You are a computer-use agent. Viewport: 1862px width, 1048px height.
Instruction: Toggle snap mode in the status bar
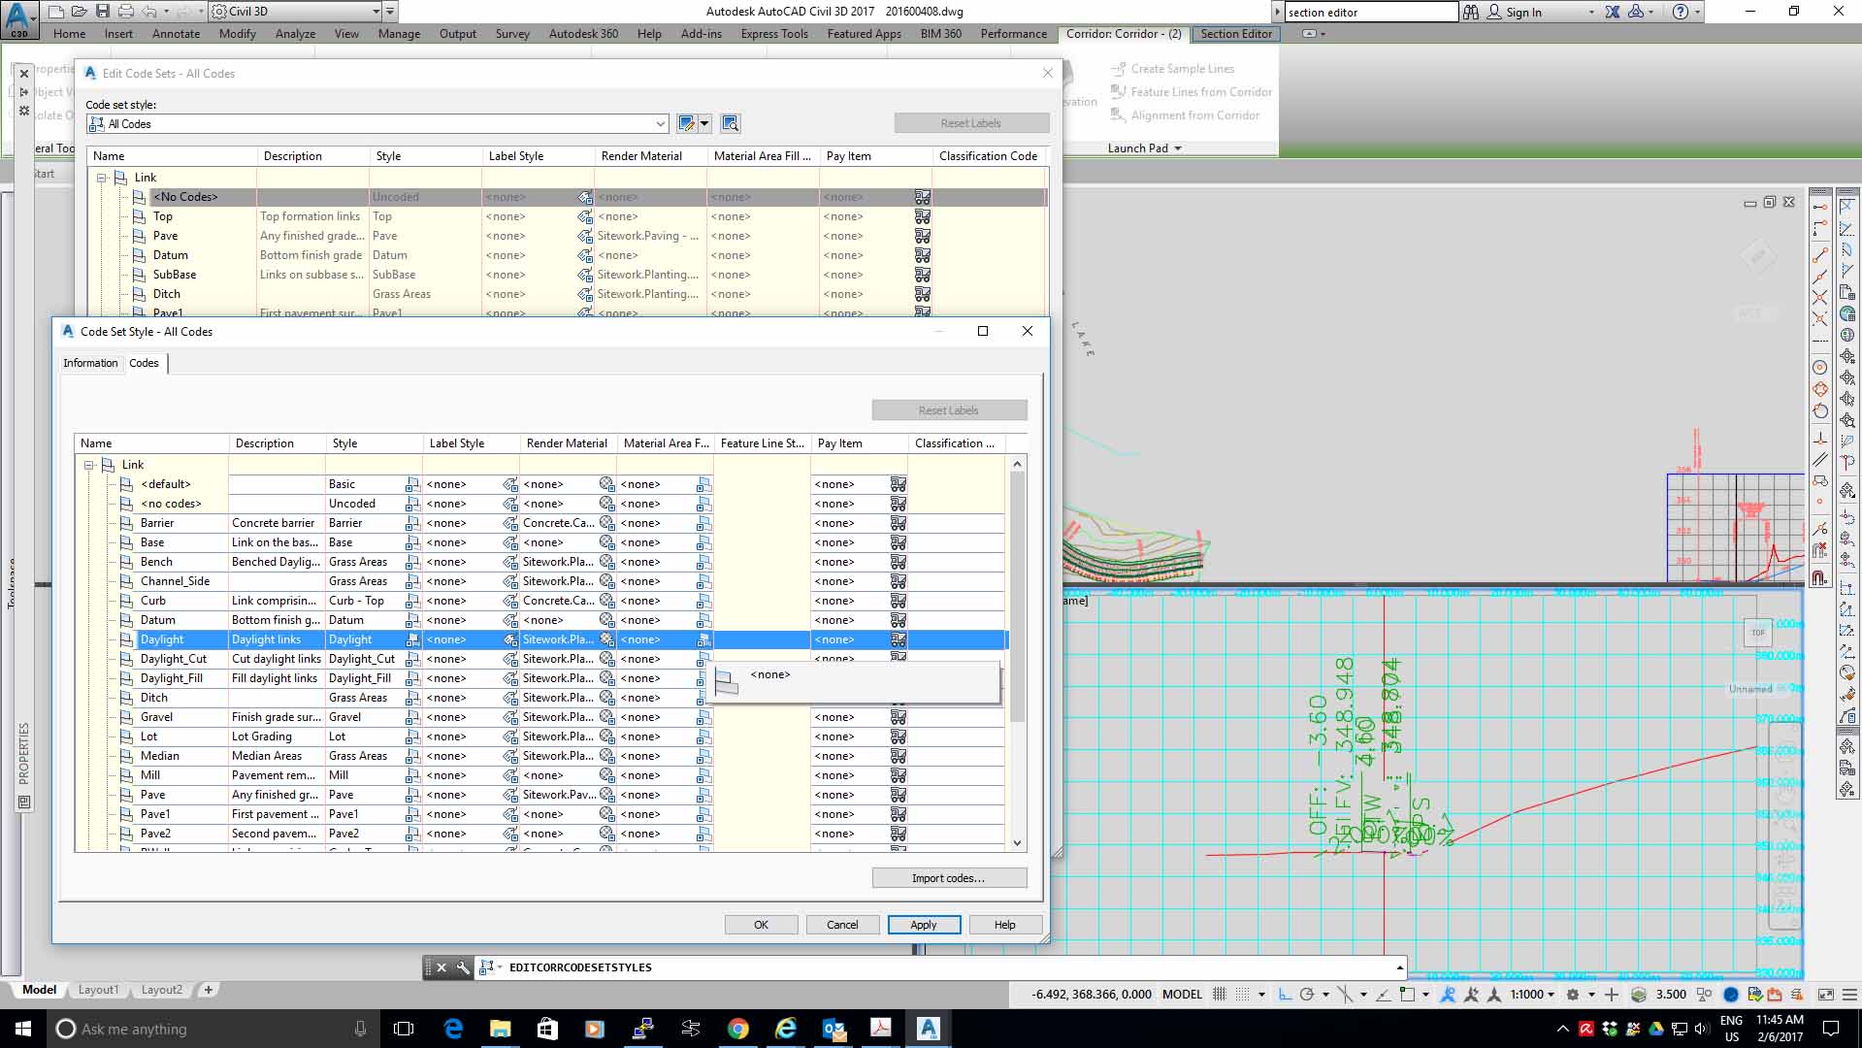(1241, 995)
